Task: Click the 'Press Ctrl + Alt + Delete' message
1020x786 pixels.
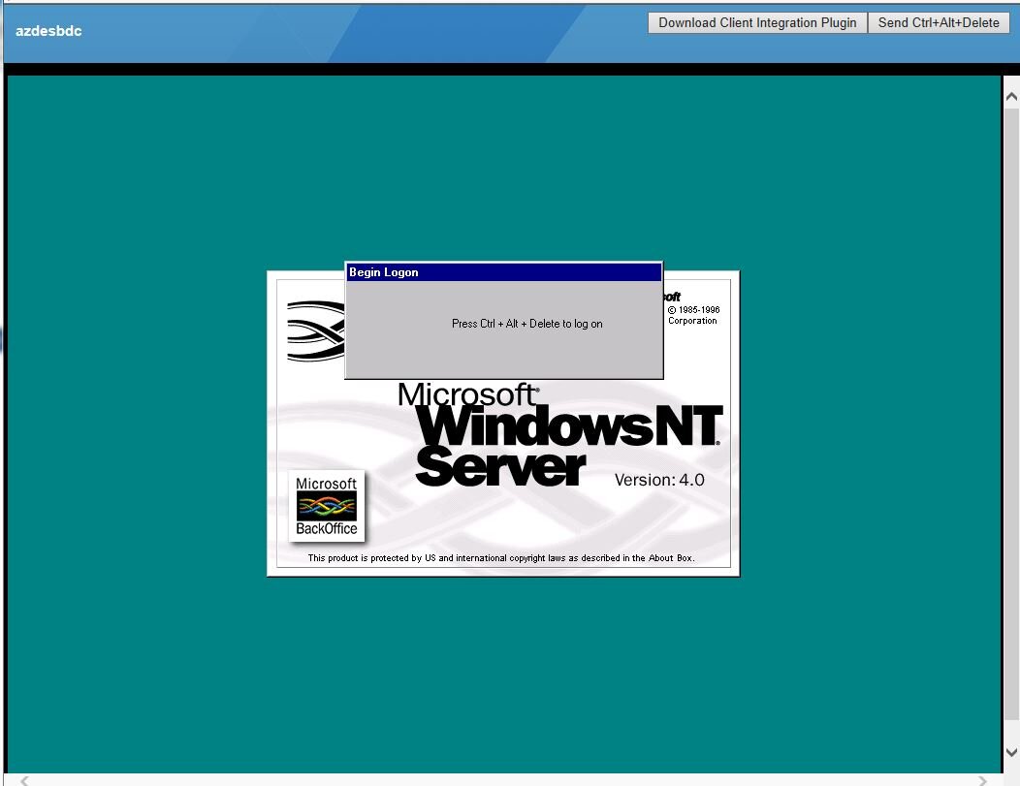Action: tap(526, 324)
